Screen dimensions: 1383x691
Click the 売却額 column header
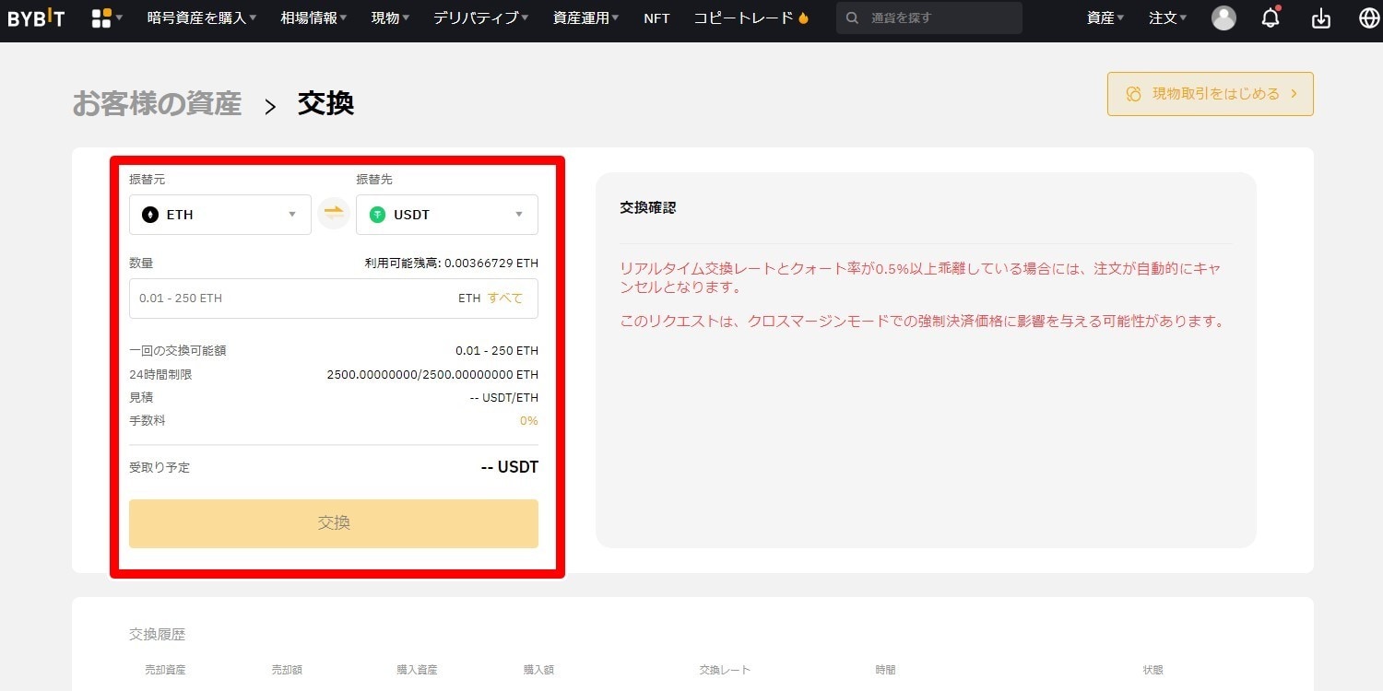pyautogui.click(x=287, y=670)
